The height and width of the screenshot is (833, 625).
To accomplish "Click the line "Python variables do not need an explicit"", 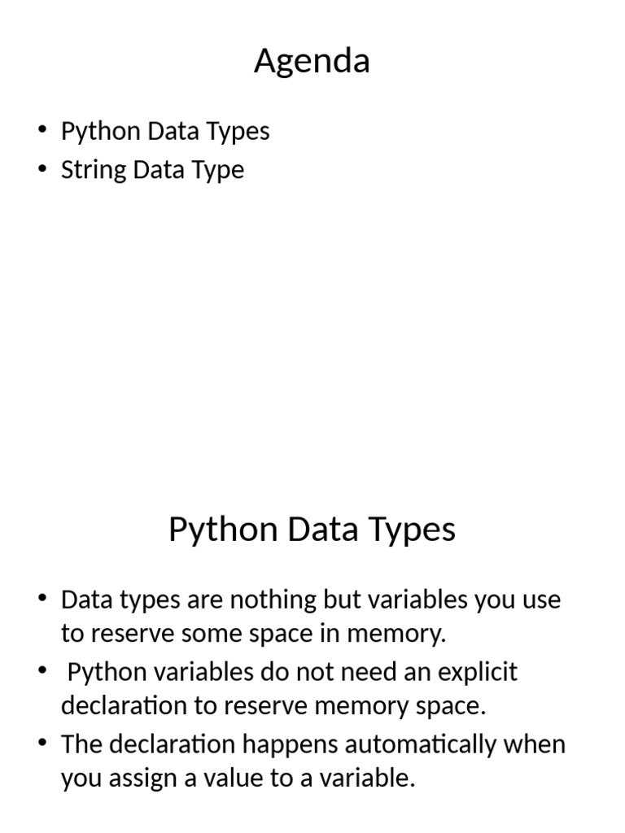I will coord(292,673).
